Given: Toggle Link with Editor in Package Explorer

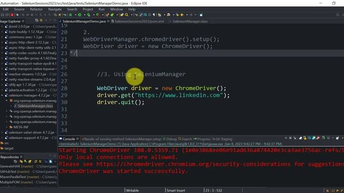Looking at the screenshot, I should tap(41, 20).
